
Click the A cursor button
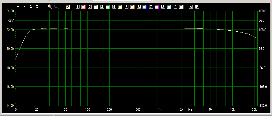(191, 7)
